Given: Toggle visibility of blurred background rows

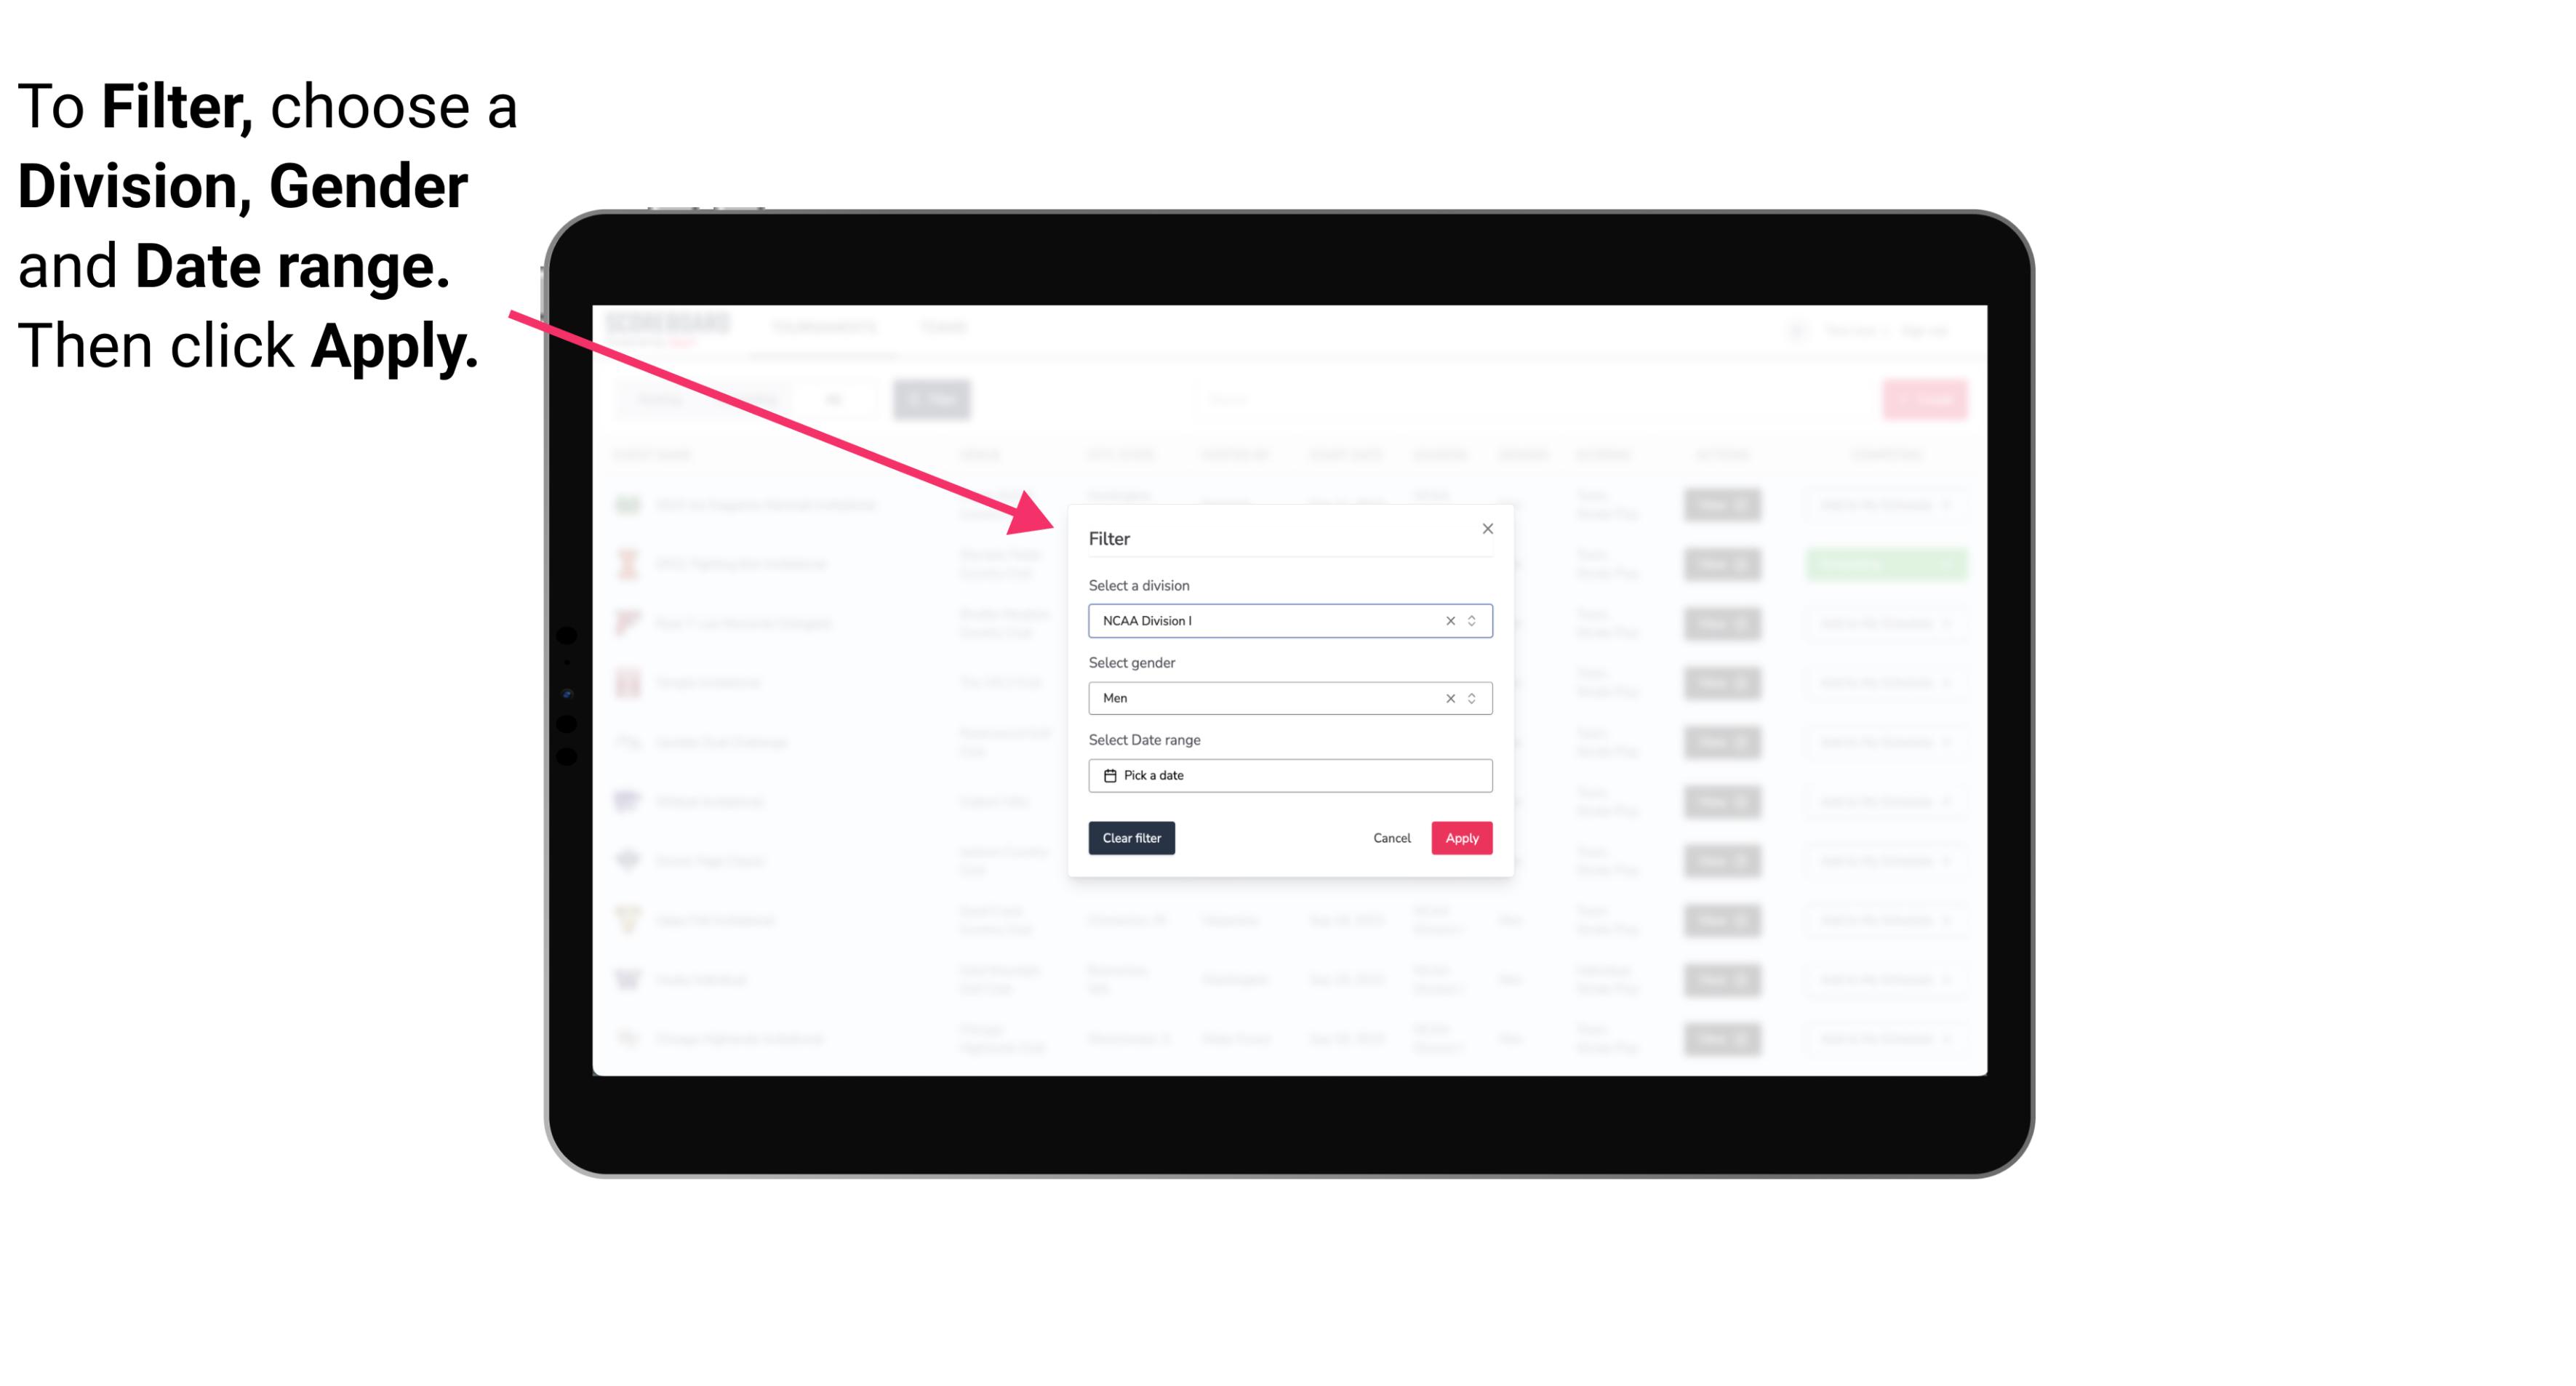Looking at the screenshot, I should point(1485,527).
